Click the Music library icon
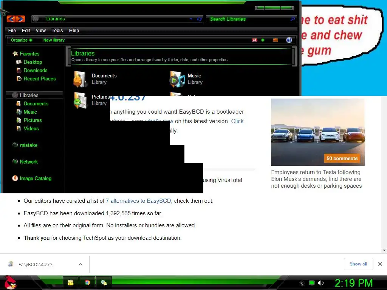 pyautogui.click(x=177, y=79)
